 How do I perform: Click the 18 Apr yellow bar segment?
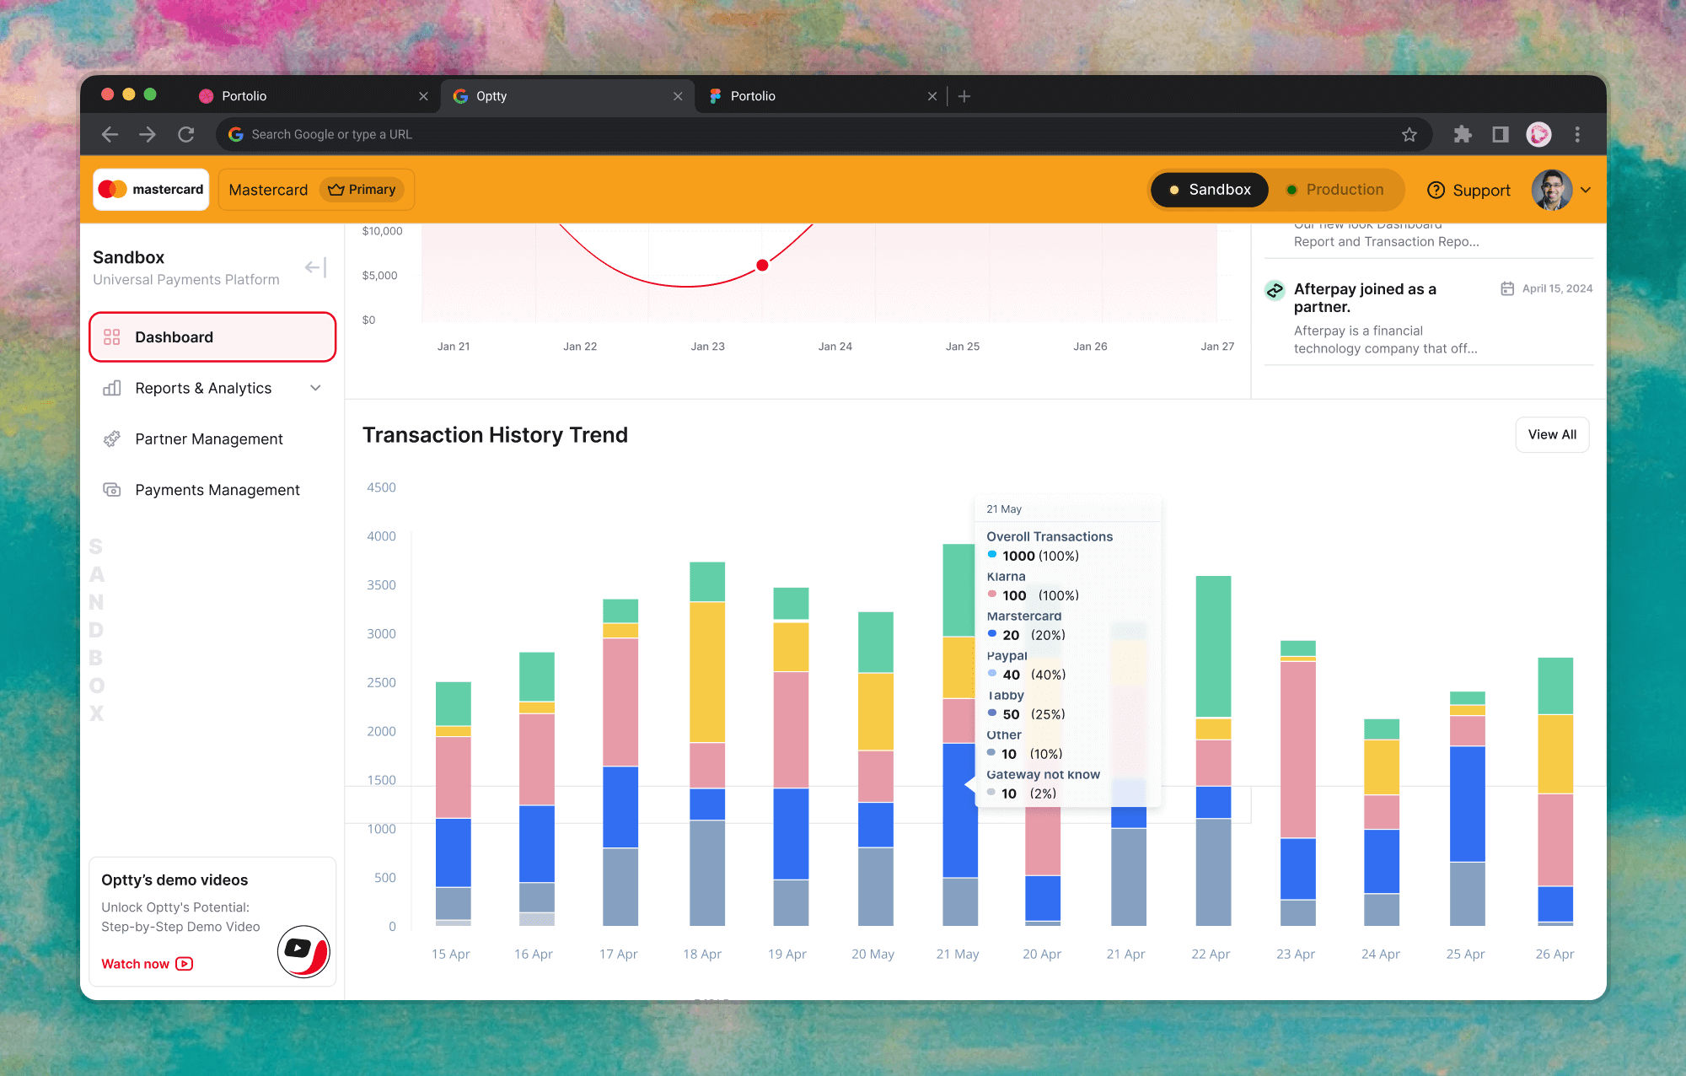point(707,672)
